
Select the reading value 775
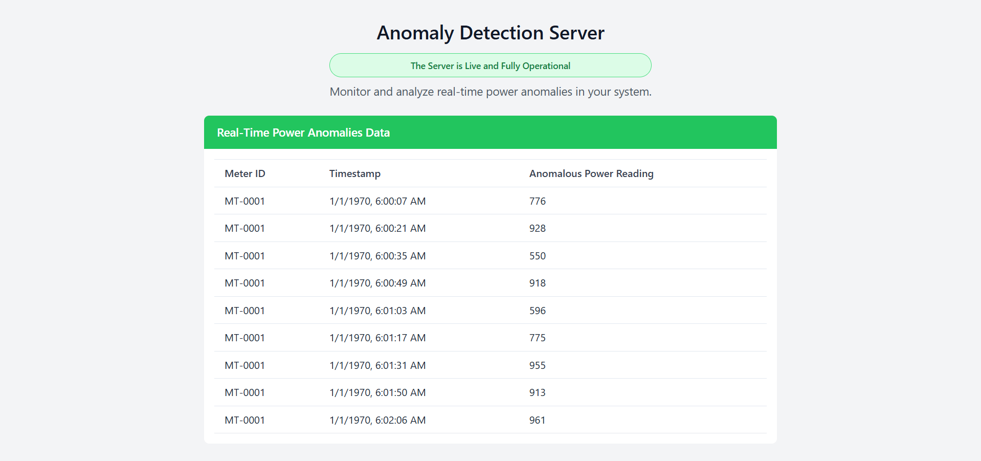tap(538, 338)
